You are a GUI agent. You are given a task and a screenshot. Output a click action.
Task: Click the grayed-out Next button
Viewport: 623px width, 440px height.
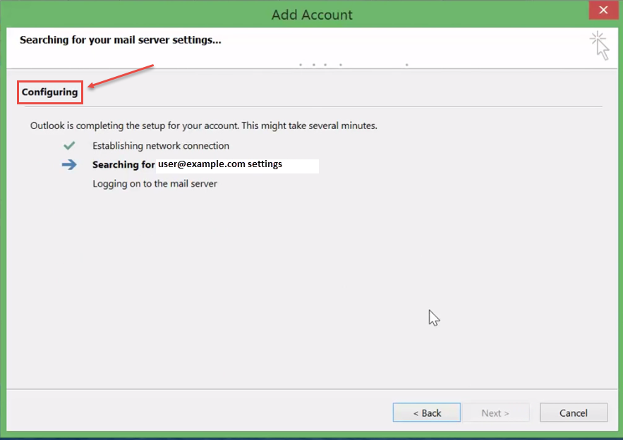pos(496,412)
